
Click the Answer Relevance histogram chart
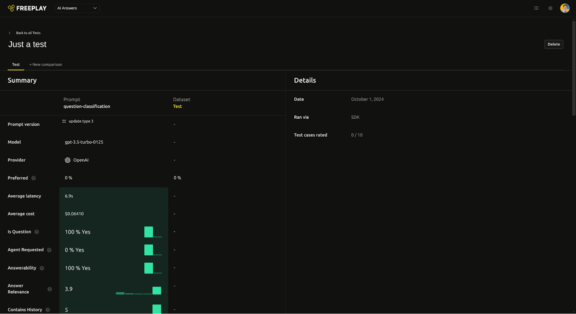(x=138, y=291)
